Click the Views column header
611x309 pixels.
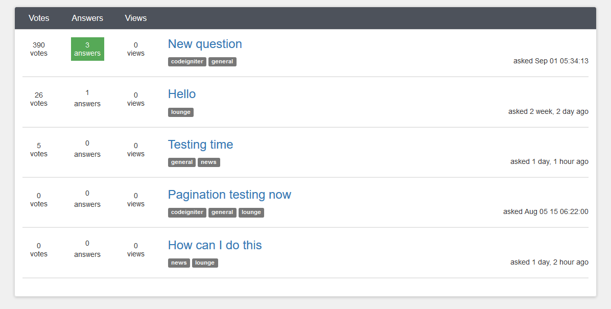point(135,18)
